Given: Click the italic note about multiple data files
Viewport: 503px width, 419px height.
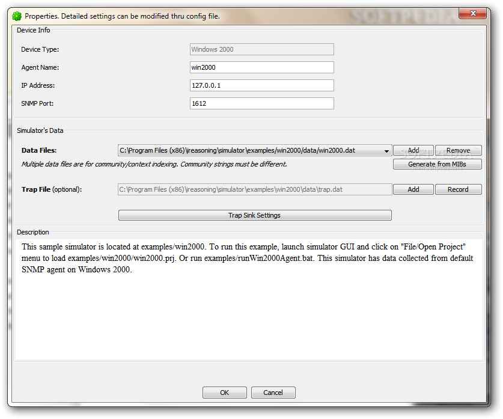Looking at the screenshot, I should tap(154, 164).
